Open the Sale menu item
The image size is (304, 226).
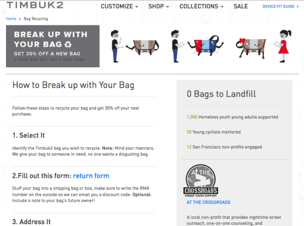point(241,6)
